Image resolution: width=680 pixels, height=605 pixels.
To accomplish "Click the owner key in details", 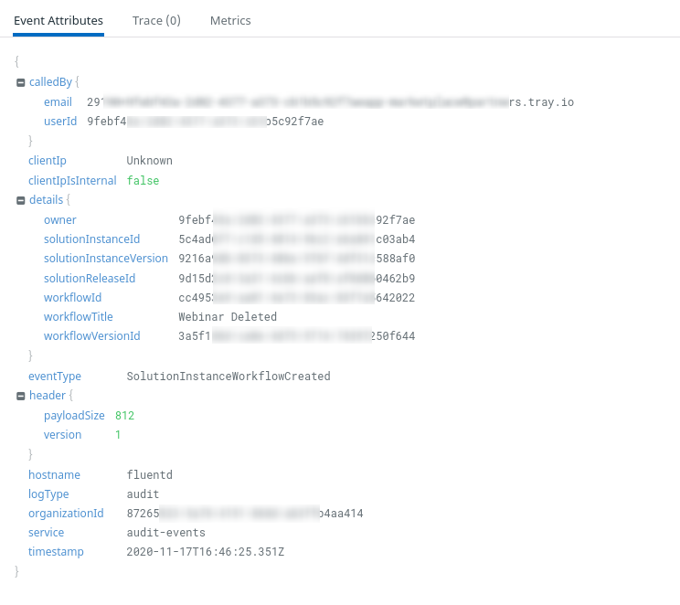I will pyautogui.click(x=60, y=220).
